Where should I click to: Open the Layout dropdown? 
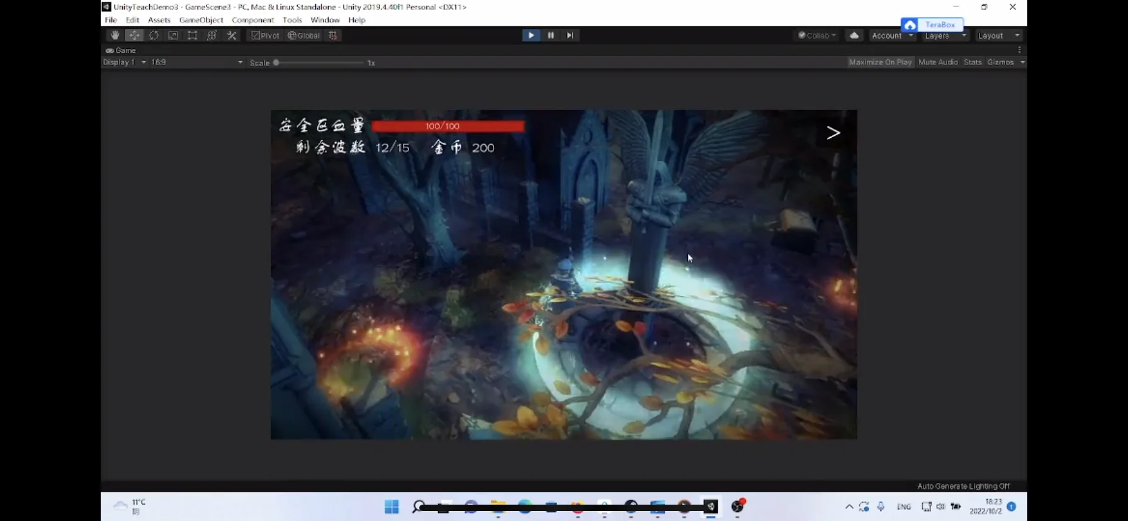[998, 36]
